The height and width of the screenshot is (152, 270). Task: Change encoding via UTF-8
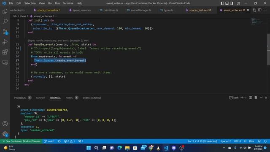pos(237,141)
